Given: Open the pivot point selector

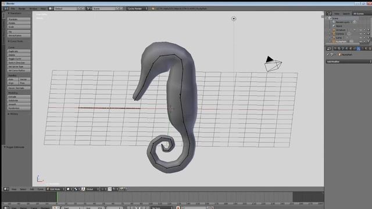Looking at the screenshot, I should [77, 189].
